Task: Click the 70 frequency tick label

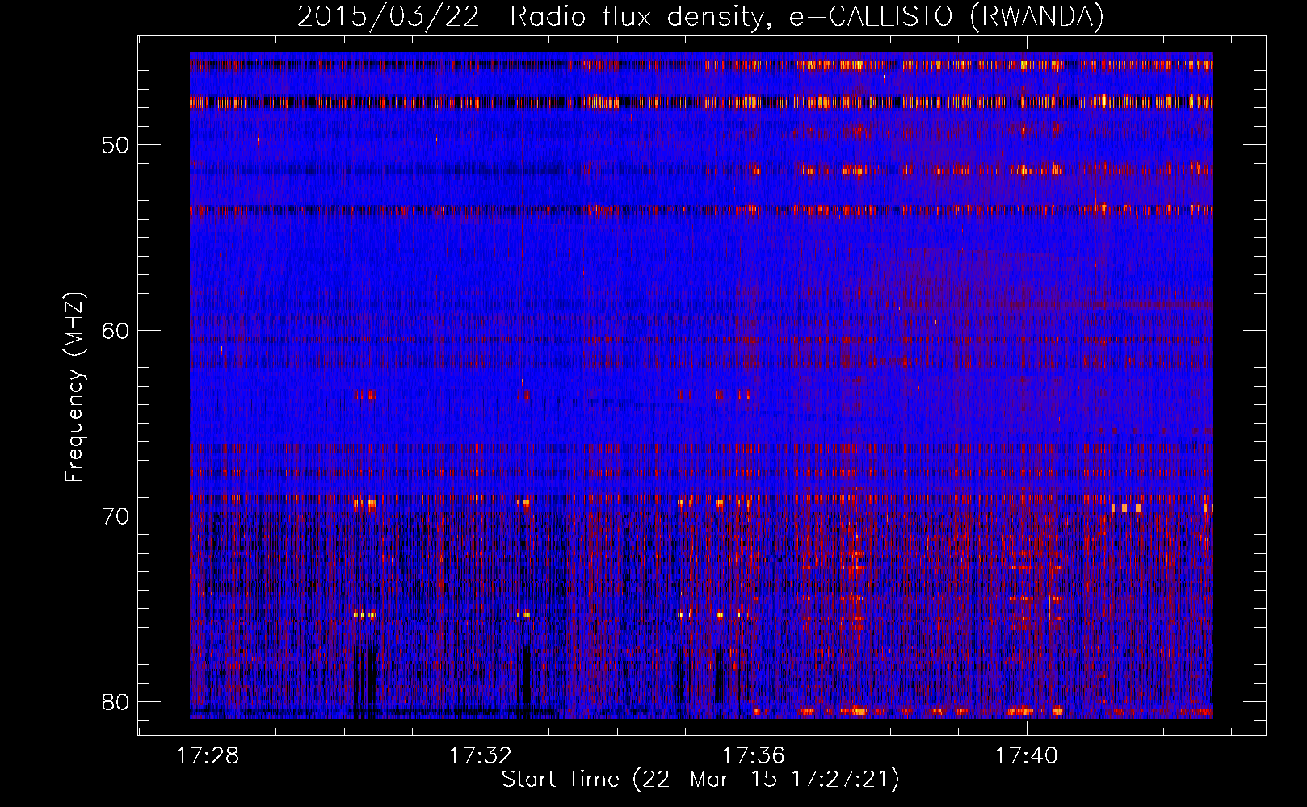Action: point(116,516)
